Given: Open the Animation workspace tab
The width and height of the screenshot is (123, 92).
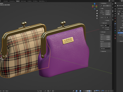Looking at the screenshot, I should pyautogui.click(x=6, y=1).
